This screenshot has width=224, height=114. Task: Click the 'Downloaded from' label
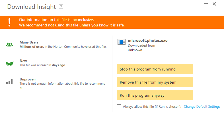click(x=141, y=45)
